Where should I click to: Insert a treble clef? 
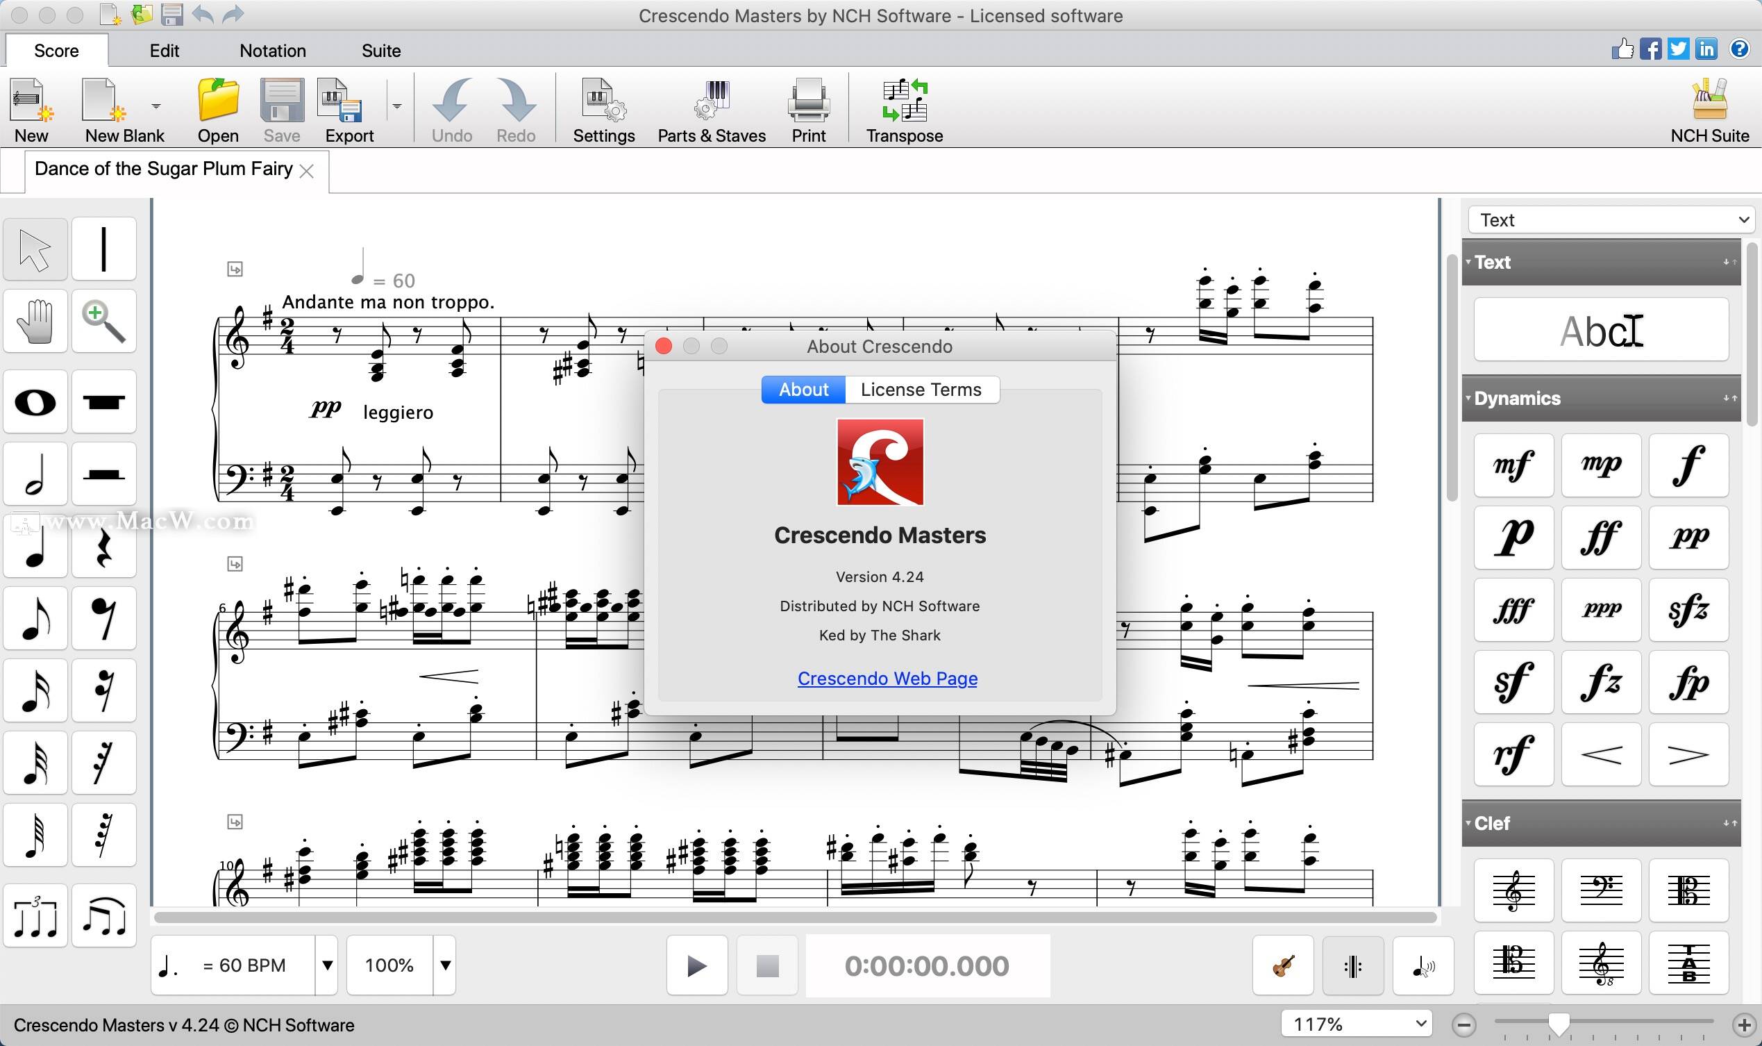click(x=1513, y=890)
